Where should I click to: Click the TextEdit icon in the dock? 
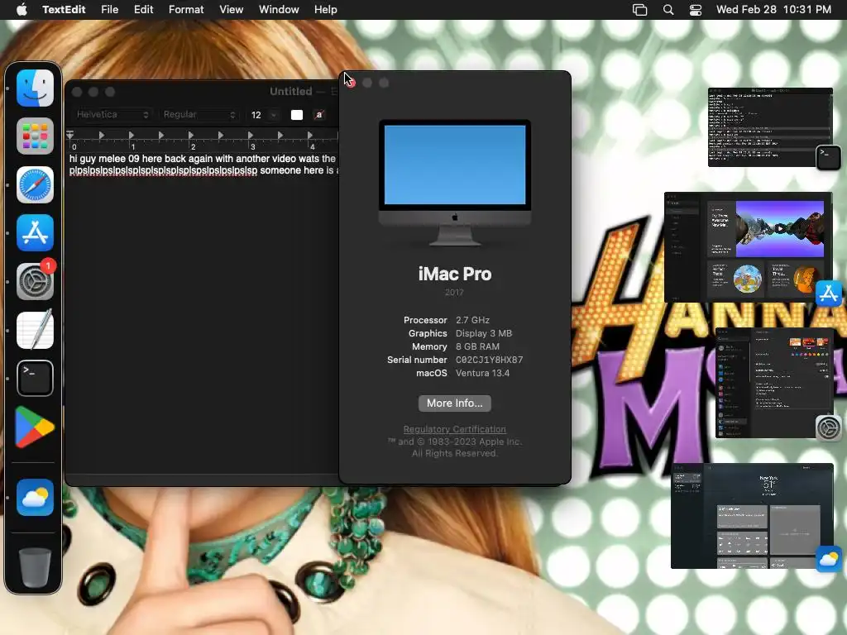click(35, 329)
